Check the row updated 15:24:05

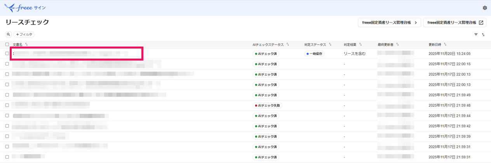7,54
